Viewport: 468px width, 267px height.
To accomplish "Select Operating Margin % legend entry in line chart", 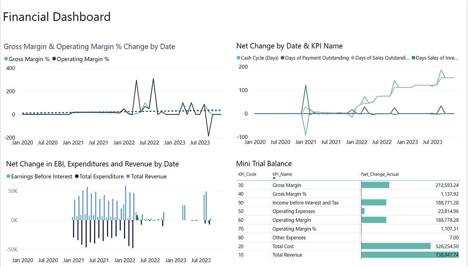I will pyautogui.click(x=81, y=59).
